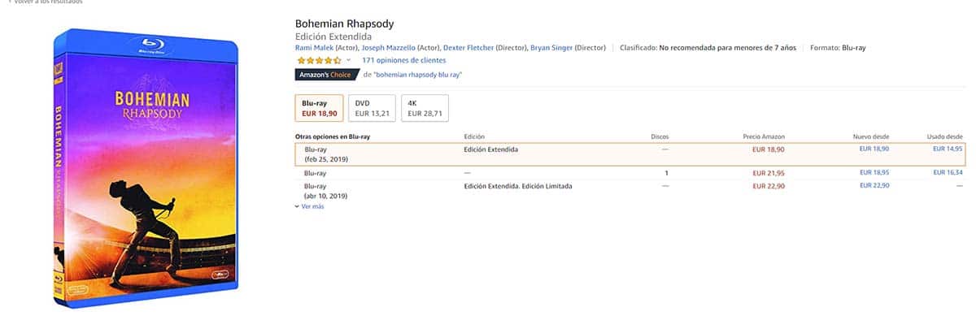Screen dimensions: 976x333
Task: Switch to the 4K format option
Action: point(425,108)
